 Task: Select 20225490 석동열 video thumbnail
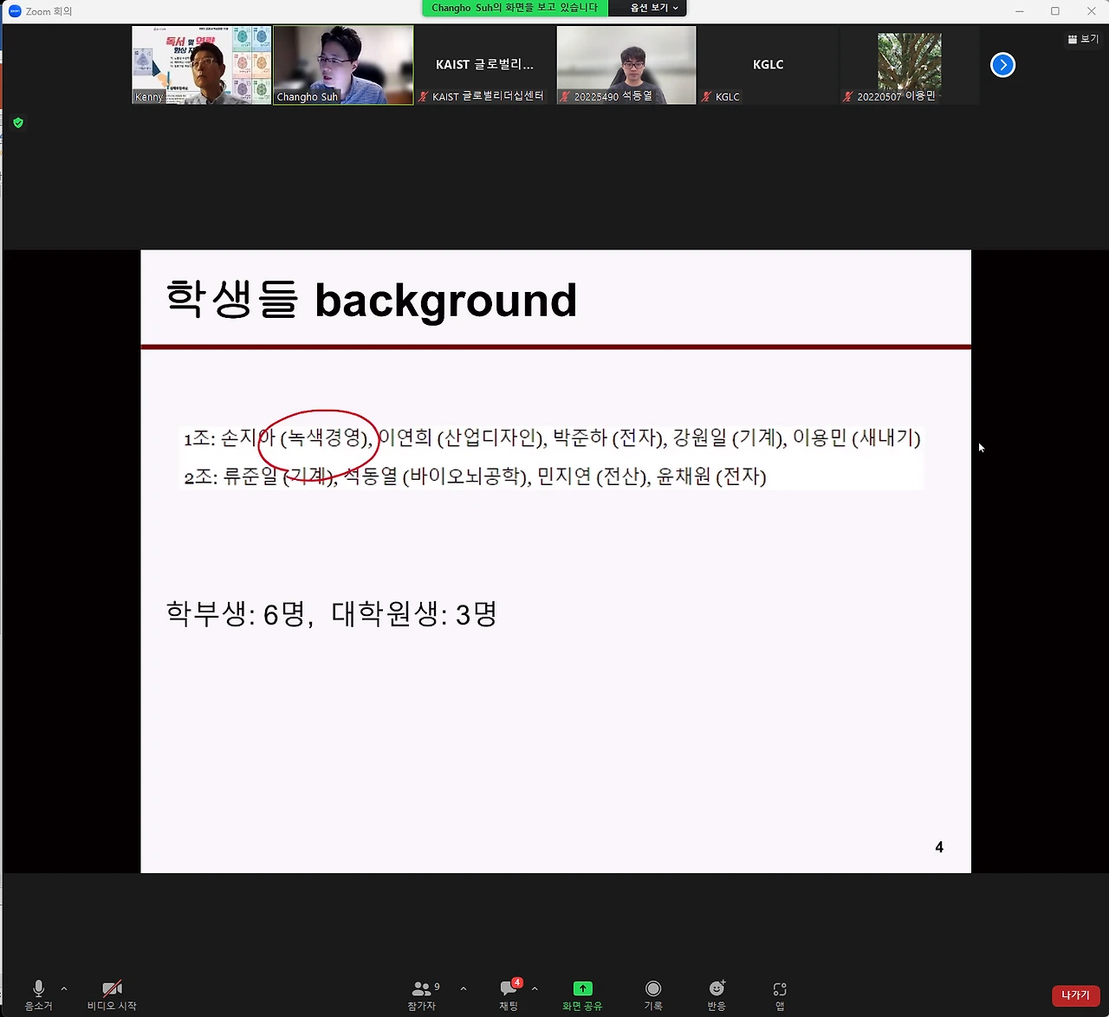click(x=626, y=65)
